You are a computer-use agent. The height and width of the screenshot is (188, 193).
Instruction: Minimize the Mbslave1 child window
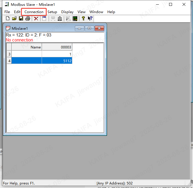80,28
